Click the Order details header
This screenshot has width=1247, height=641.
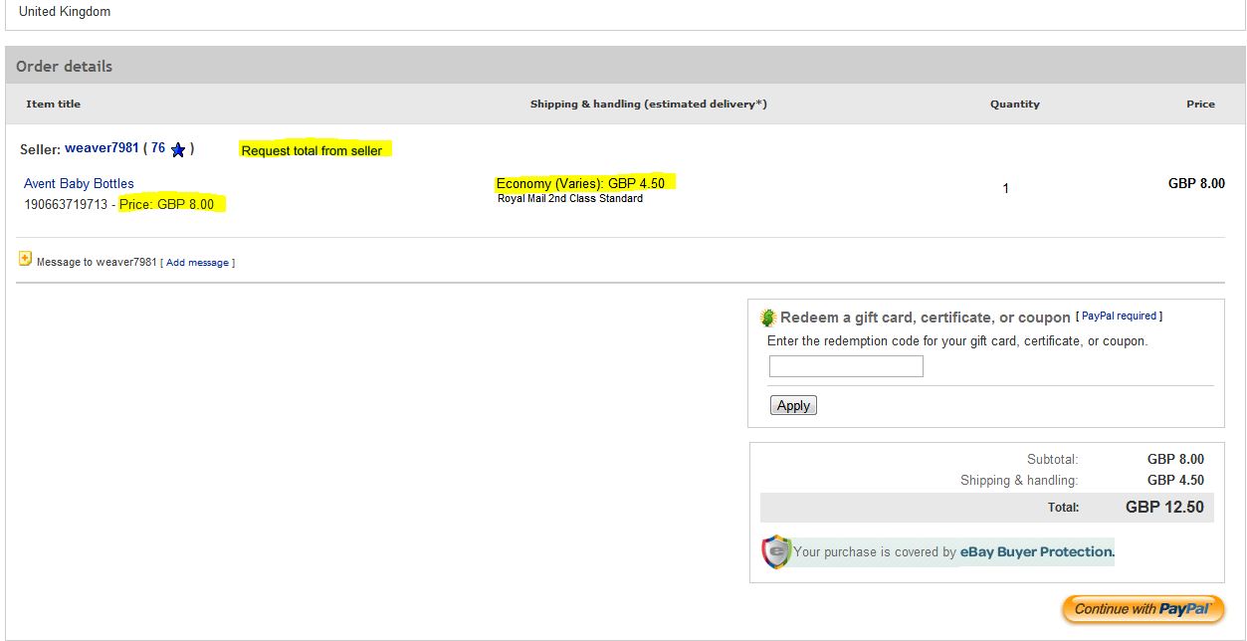(x=64, y=66)
